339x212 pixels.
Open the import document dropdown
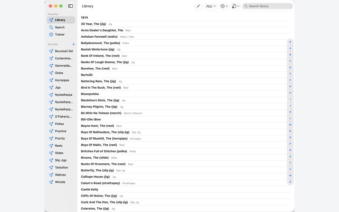[x=236, y=6]
